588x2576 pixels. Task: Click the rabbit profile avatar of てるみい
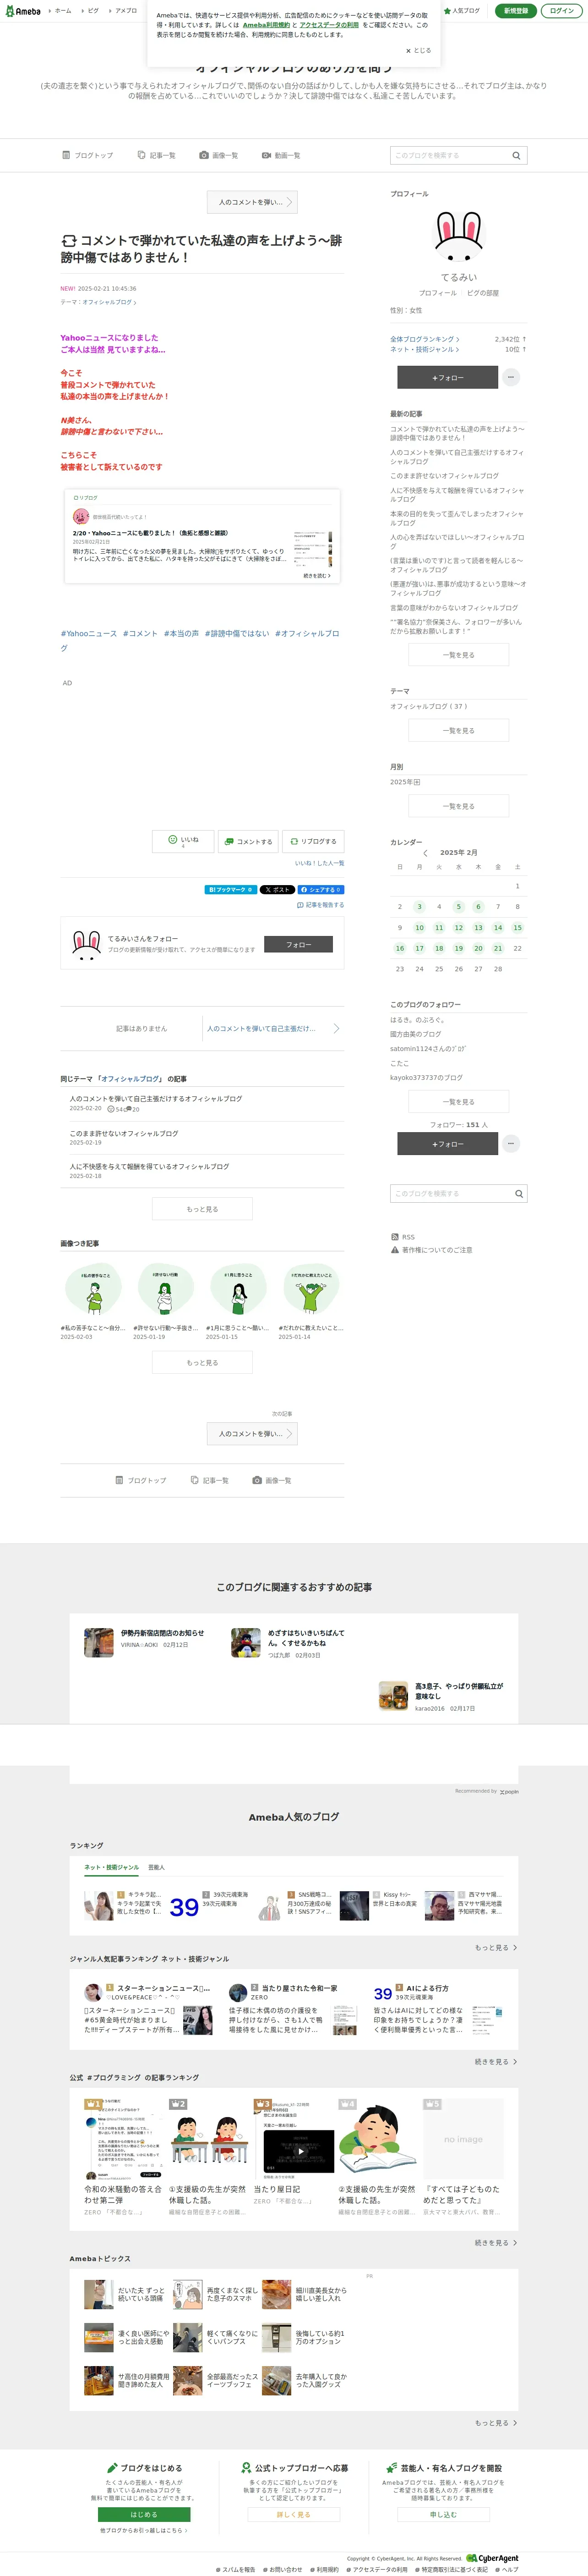(458, 236)
